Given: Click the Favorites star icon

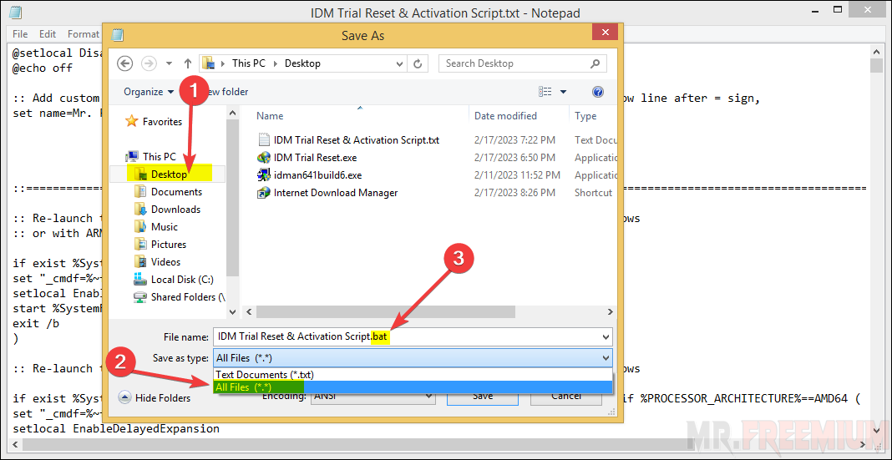Looking at the screenshot, I should coord(132,121).
